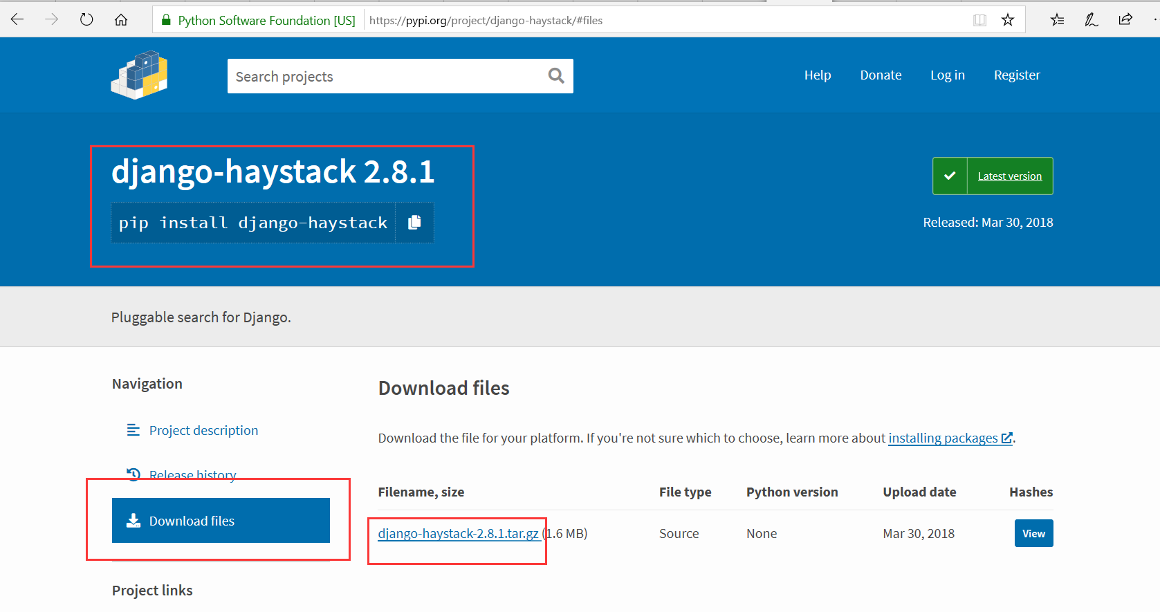
Task: Go to Log in
Action: pyautogui.click(x=948, y=75)
